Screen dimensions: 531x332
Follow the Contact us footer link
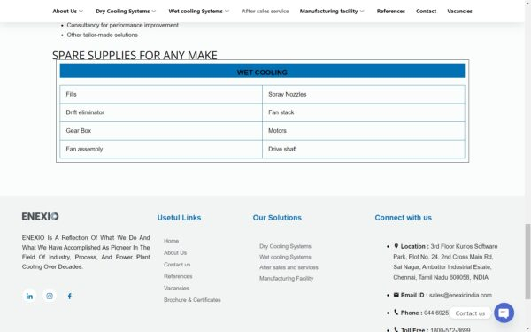(x=177, y=265)
